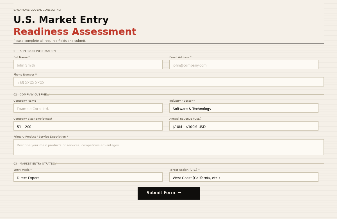Image resolution: width=337 pixels, height=219 pixels.
Task: Select the Phone Number input field
Action: (x=168, y=82)
